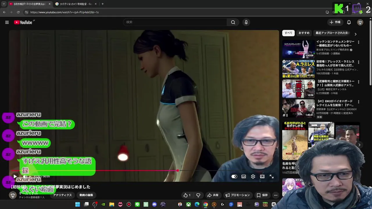Switch to the second Google search tab
This screenshot has height=209, width=372.
tap(76, 4)
